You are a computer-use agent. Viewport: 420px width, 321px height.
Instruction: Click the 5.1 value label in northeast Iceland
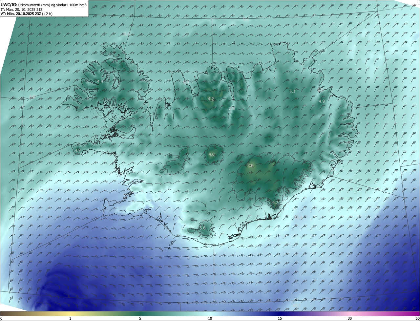292,92
